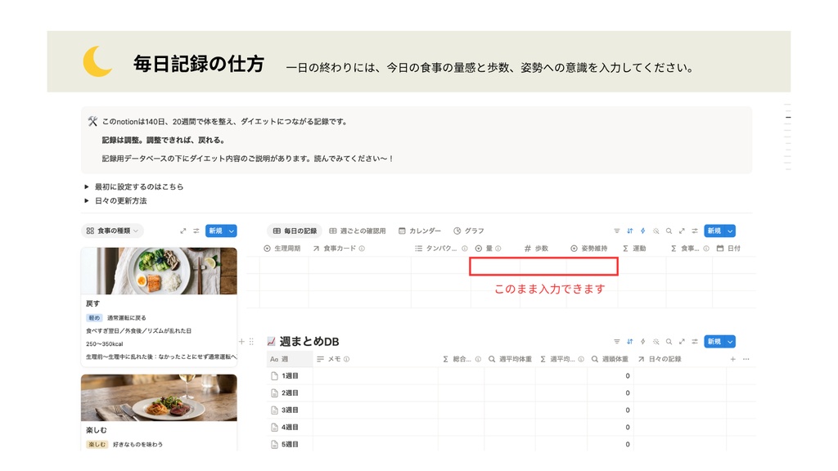This screenshot has height=471, width=838.
Task: Click AI sparkle icon in 週まとめDB toolbar
Action: (656, 341)
